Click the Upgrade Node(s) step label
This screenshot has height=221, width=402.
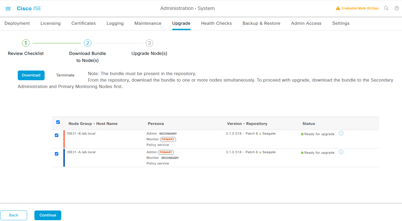pyautogui.click(x=149, y=54)
